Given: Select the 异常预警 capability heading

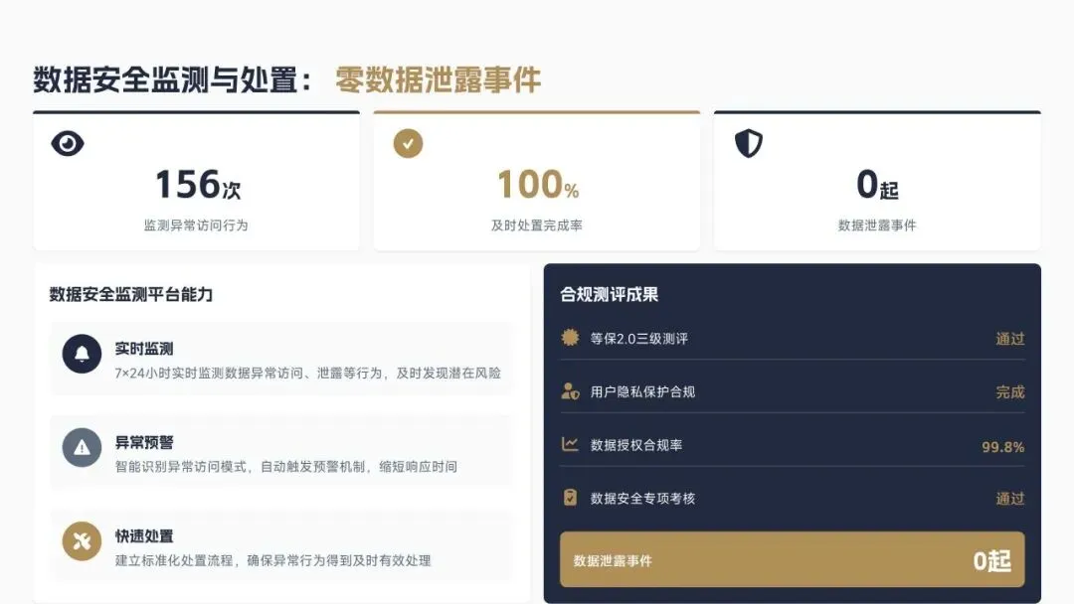Looking at the screenshot, I should click(x=144, y=442).
